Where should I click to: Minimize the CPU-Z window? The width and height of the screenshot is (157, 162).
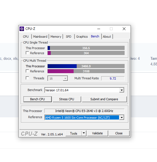point(99,29)
